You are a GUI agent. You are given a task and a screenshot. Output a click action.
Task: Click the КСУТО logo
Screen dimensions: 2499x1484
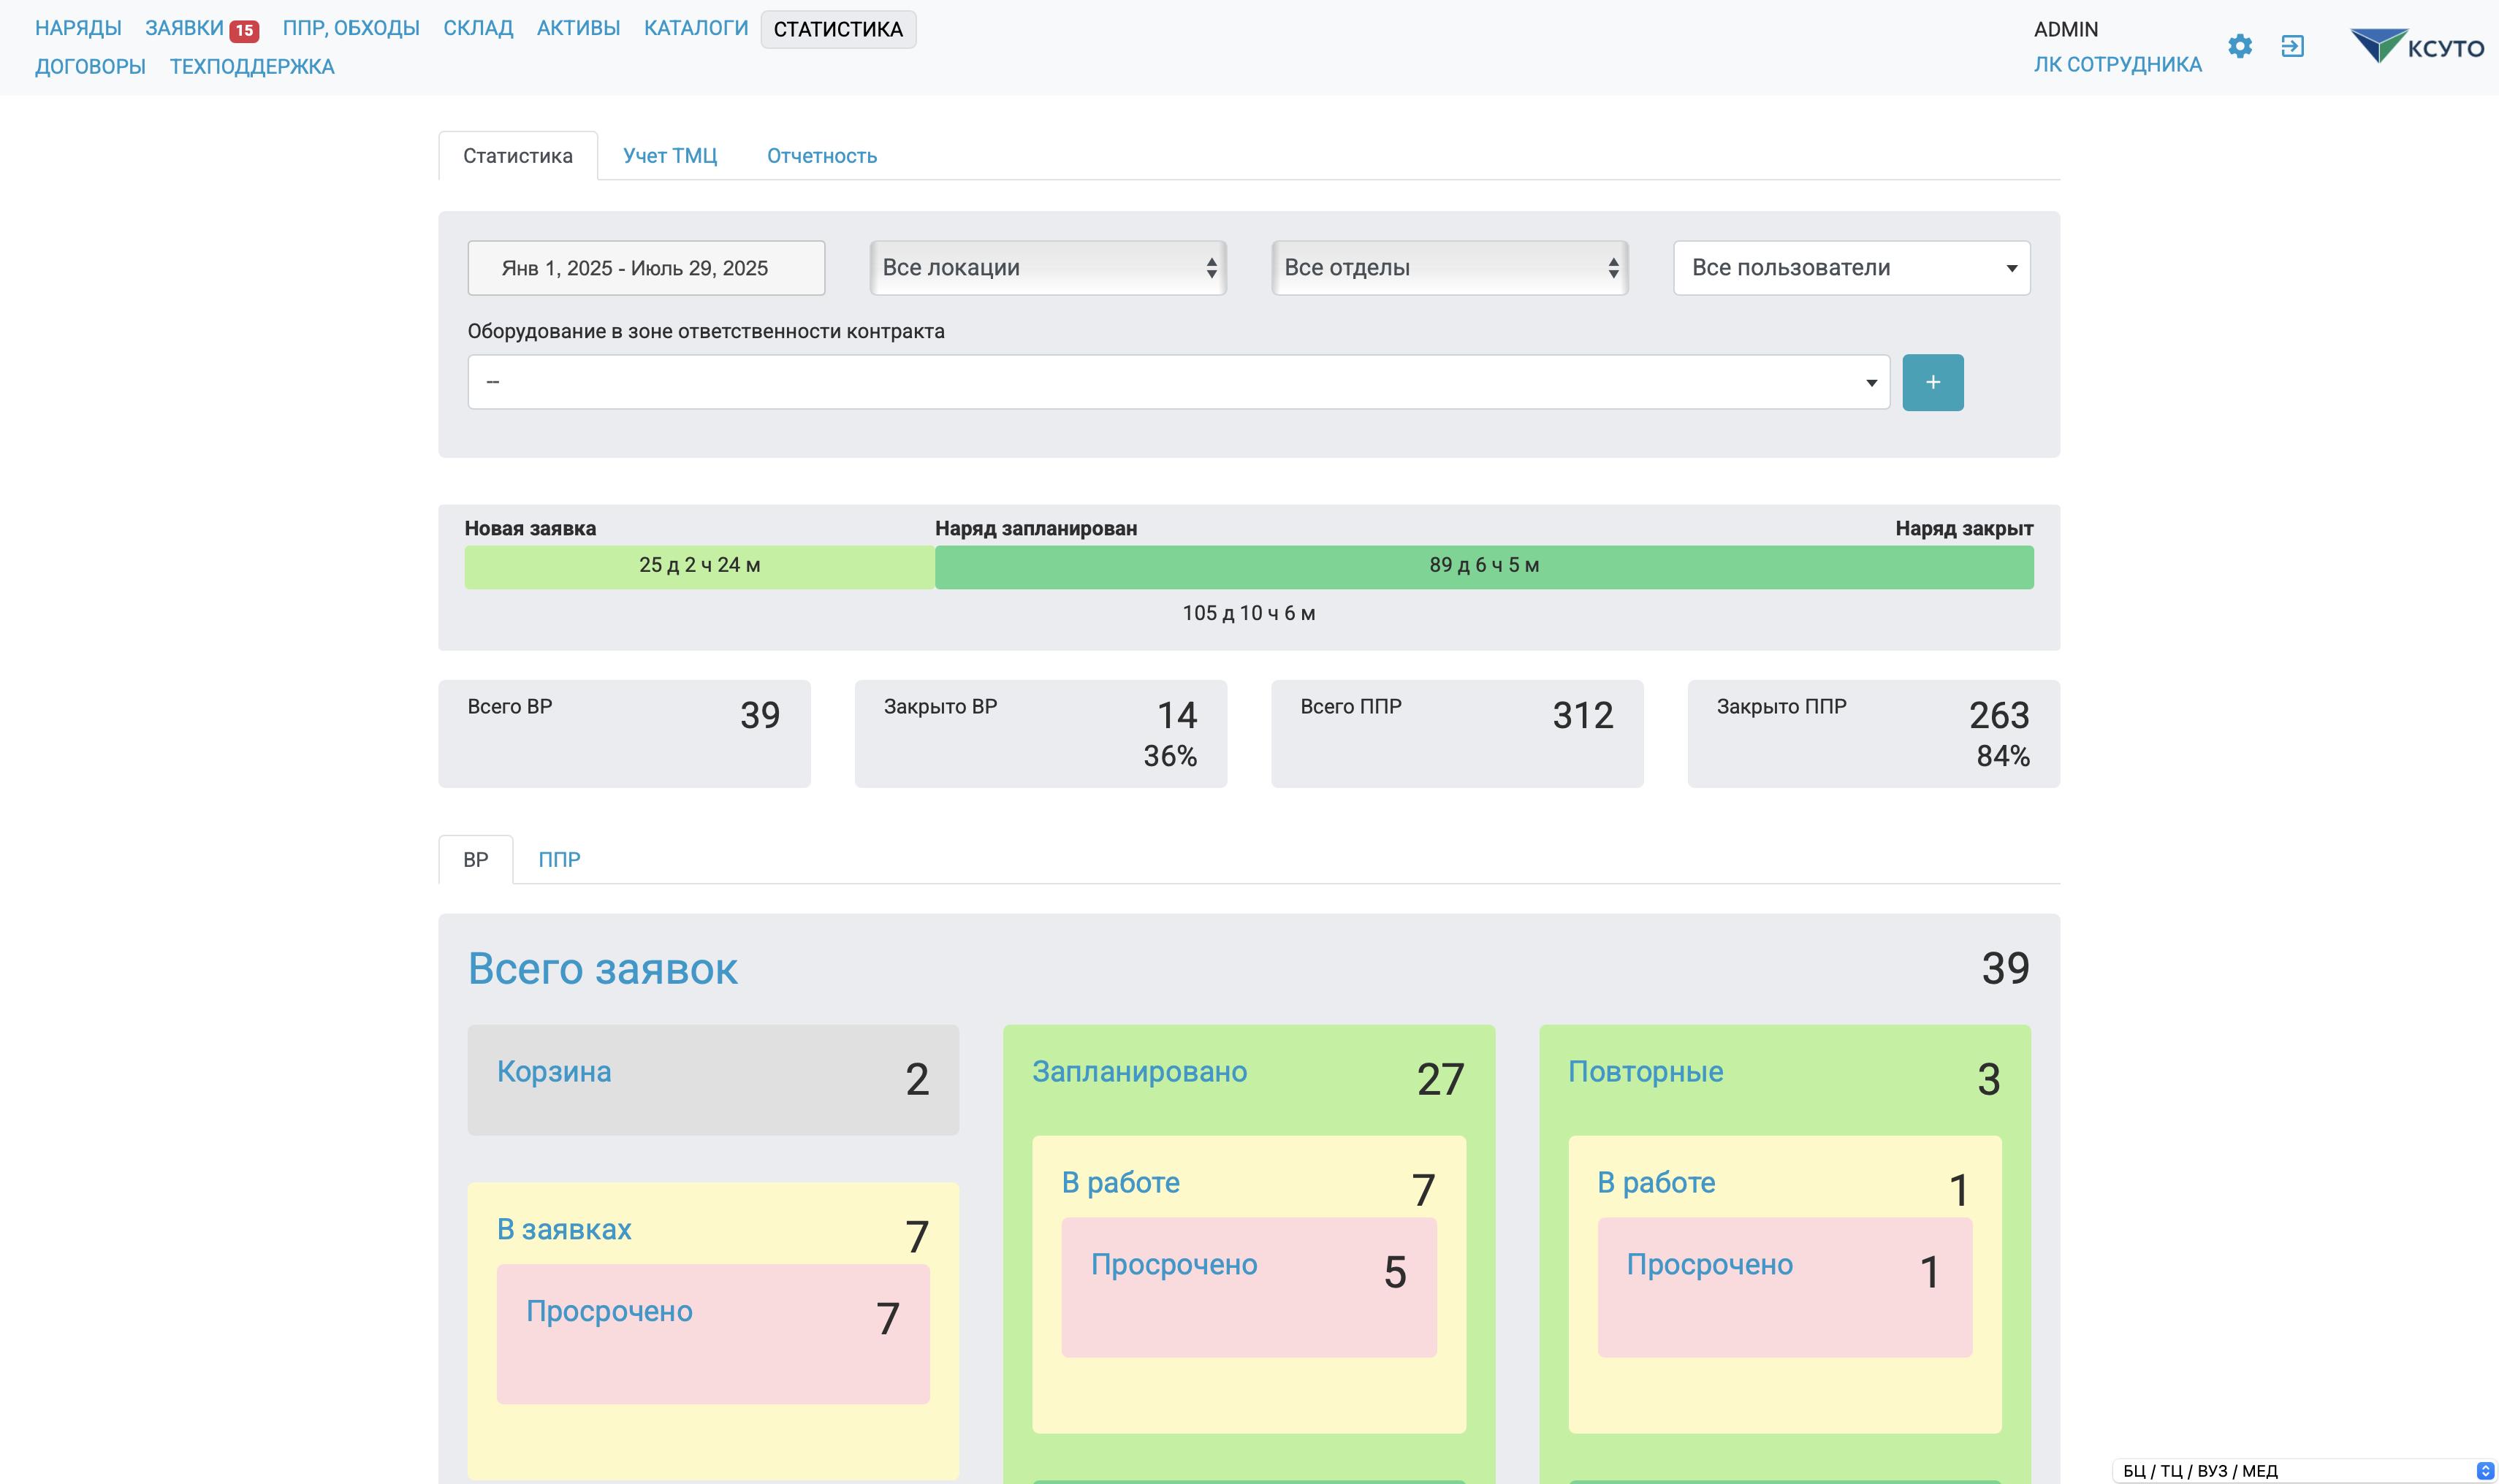[x=2417, y=46]
